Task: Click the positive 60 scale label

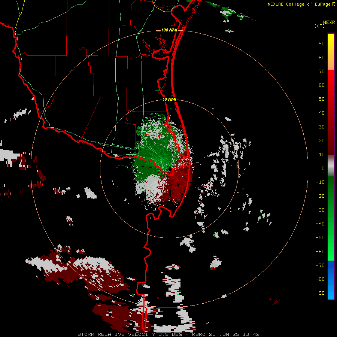Action: click(x=322, y=85)
